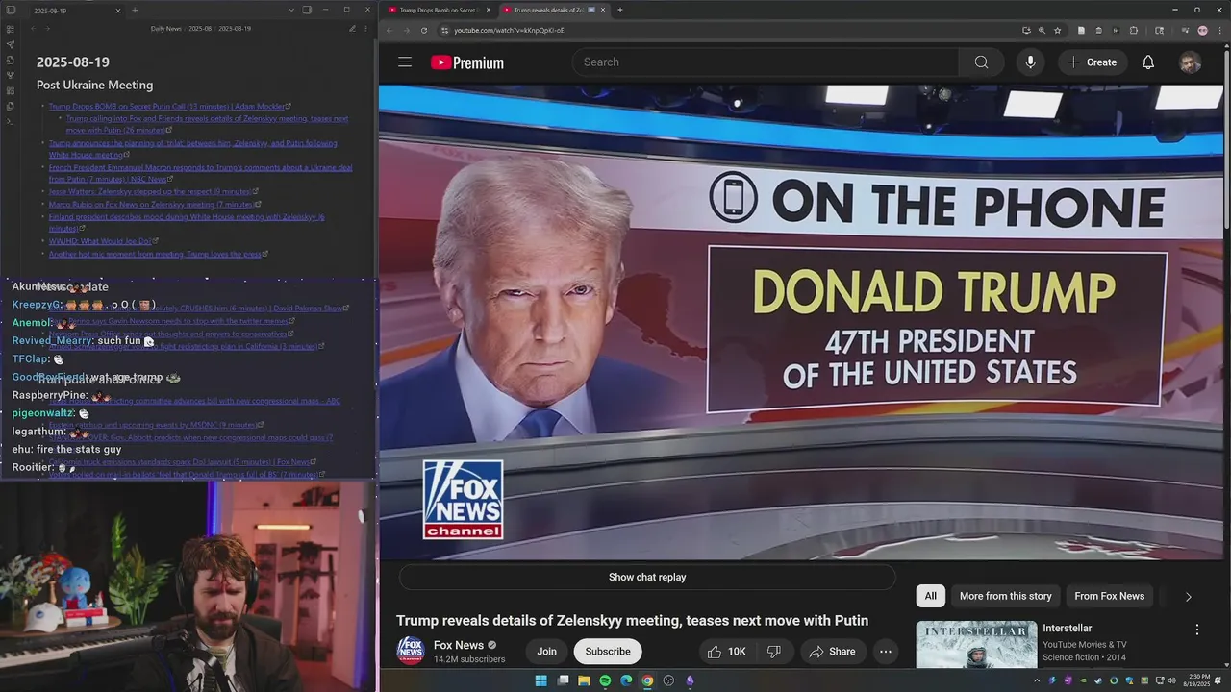This screenshot has width=1231, height=692.
Task: Open Obsidian from the taskbar
Action: (690, 680)
